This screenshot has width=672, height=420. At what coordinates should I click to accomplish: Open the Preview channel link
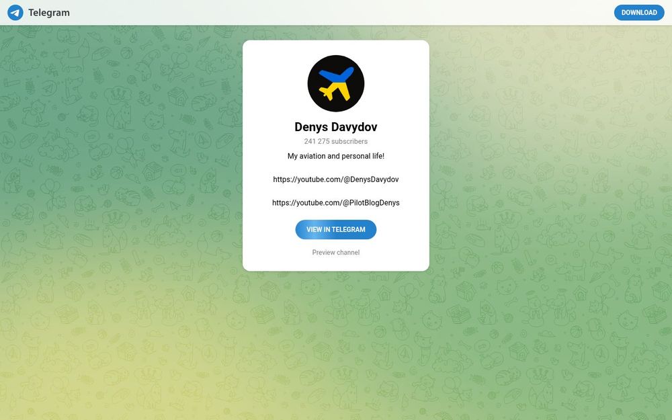click(x=336, y=253)
